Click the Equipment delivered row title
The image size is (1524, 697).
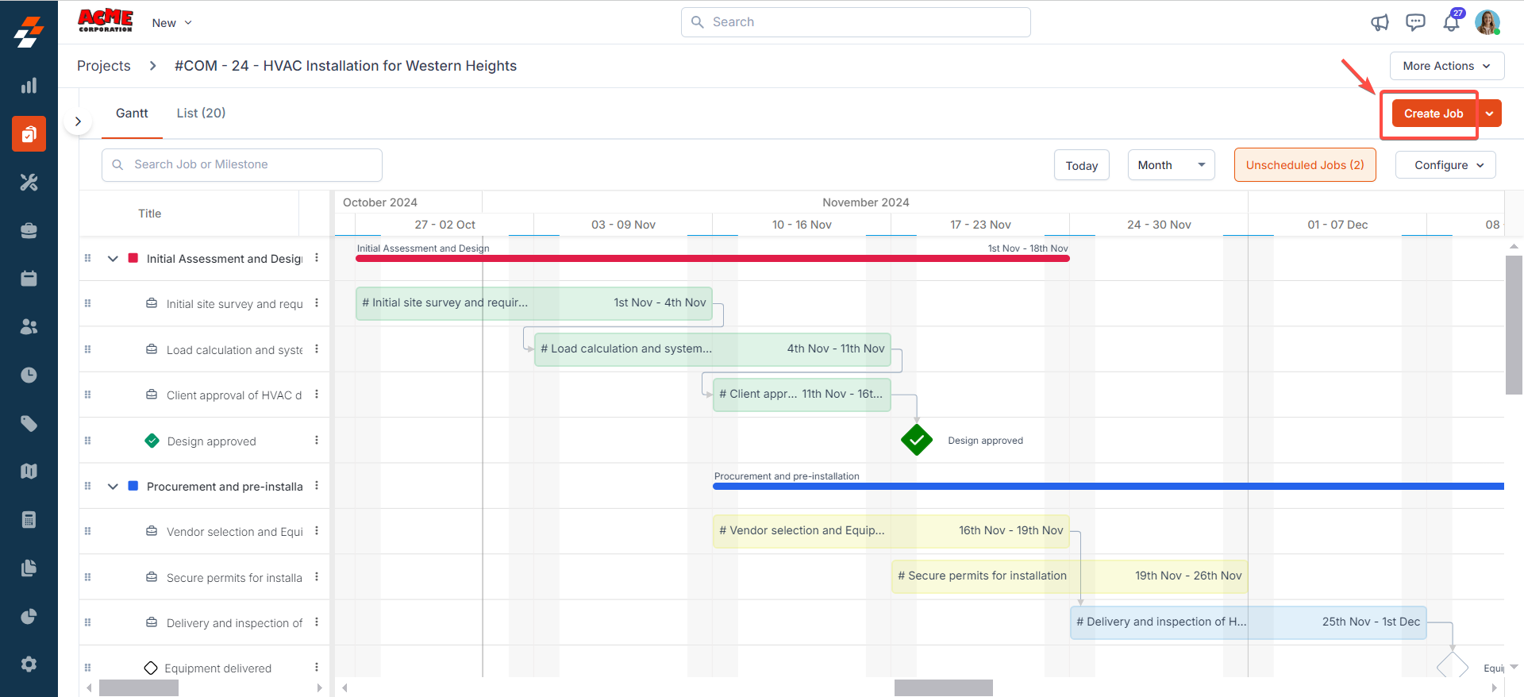pyautogui.click(x=217, y=668)
